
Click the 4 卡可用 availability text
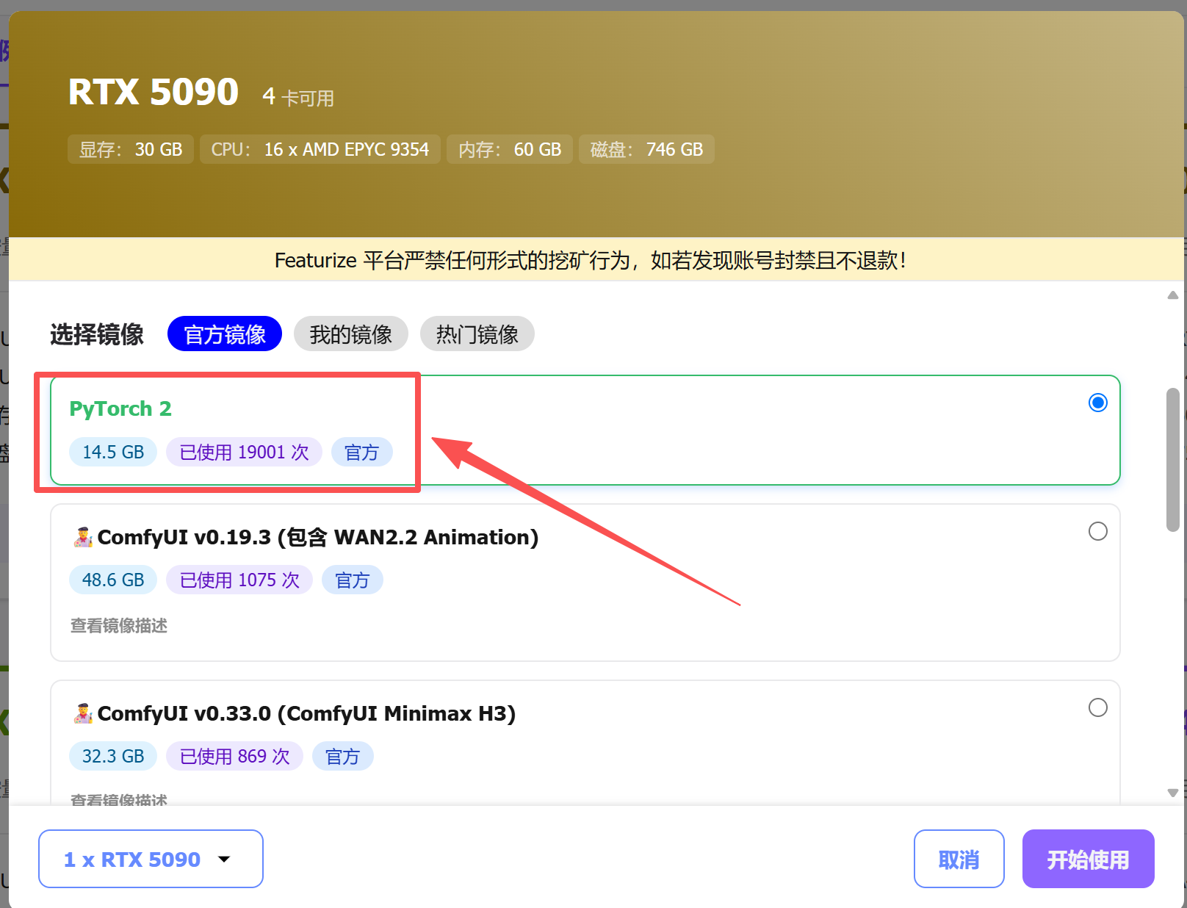(x=298, y=97)
